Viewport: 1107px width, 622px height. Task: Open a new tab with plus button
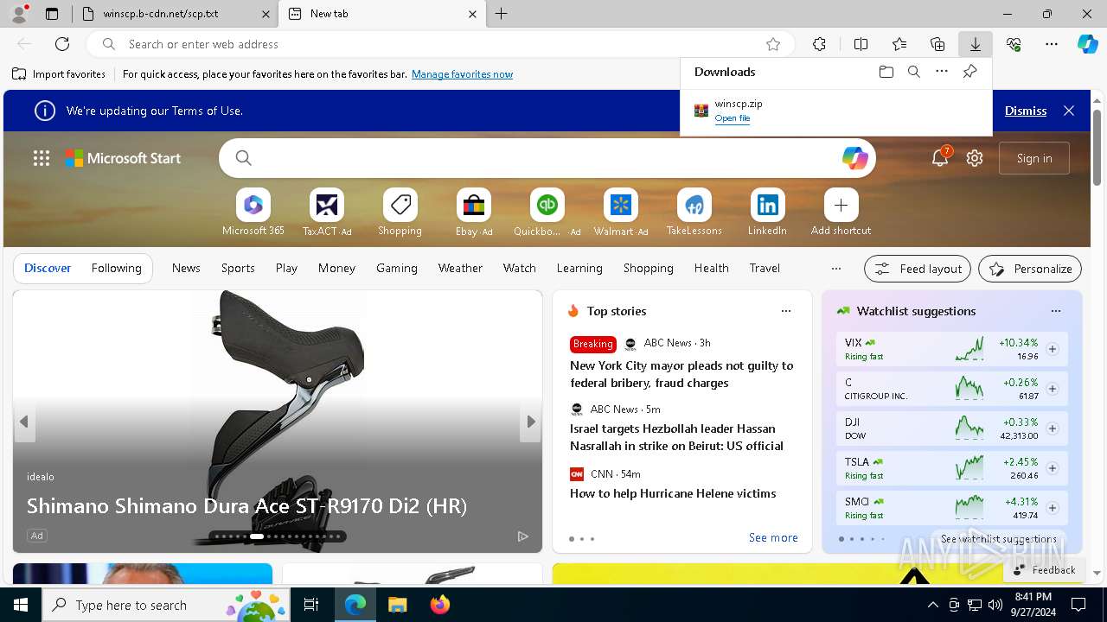502,14
